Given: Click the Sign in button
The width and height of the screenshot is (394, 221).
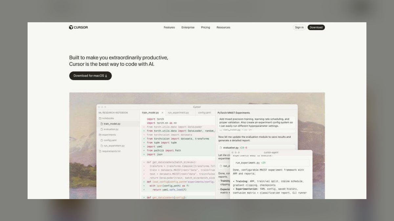Looking at the screenshot, I should click(x=299, y=28).
